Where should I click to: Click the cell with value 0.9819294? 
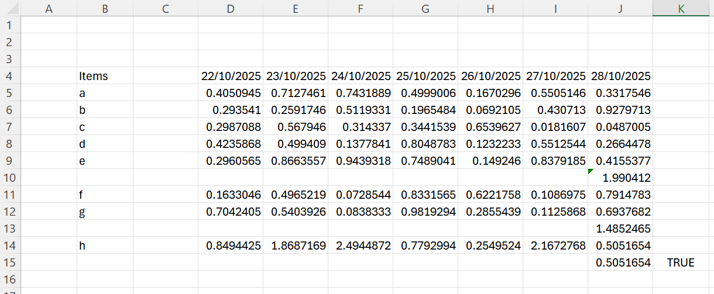425,212
